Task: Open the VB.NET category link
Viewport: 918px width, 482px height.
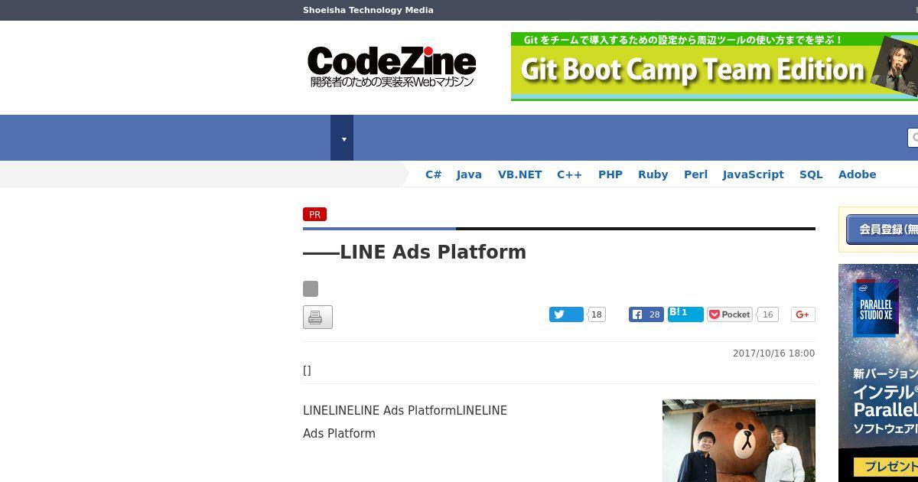Action: (520, 174)
